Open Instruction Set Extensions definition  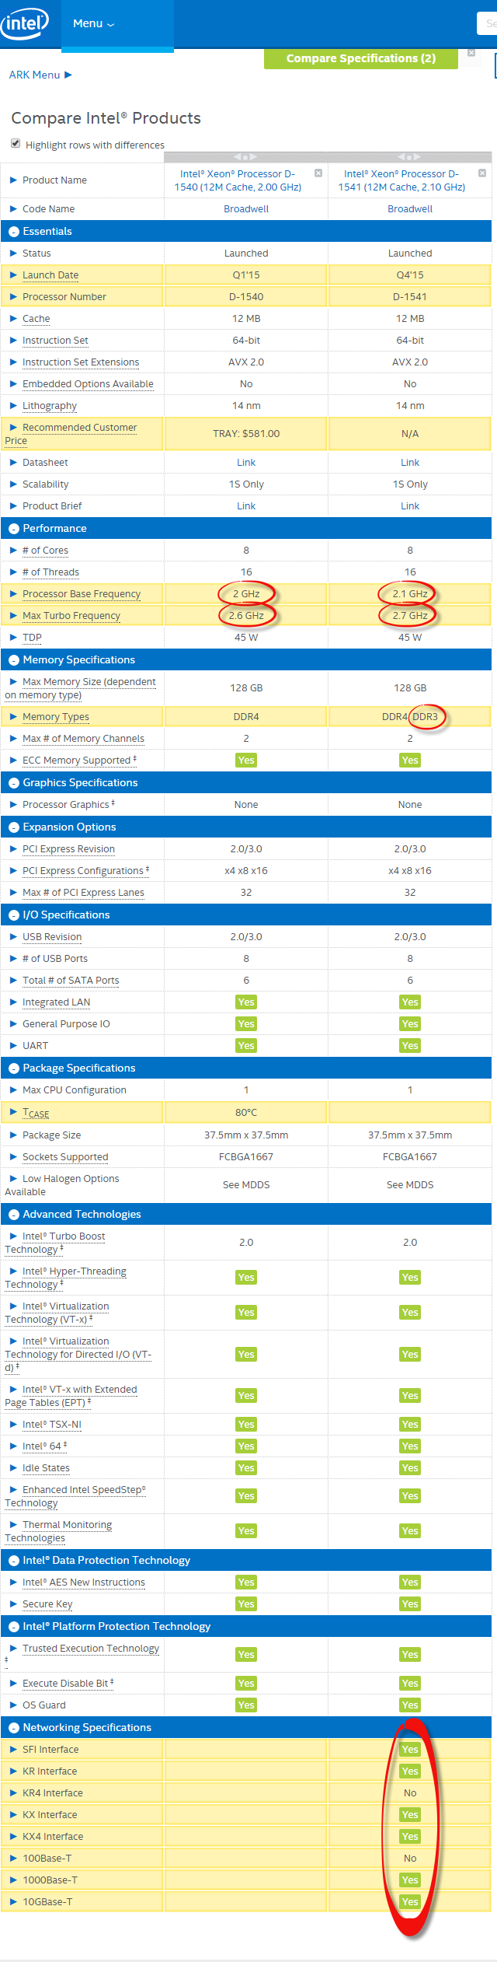[x=81, y=362]
